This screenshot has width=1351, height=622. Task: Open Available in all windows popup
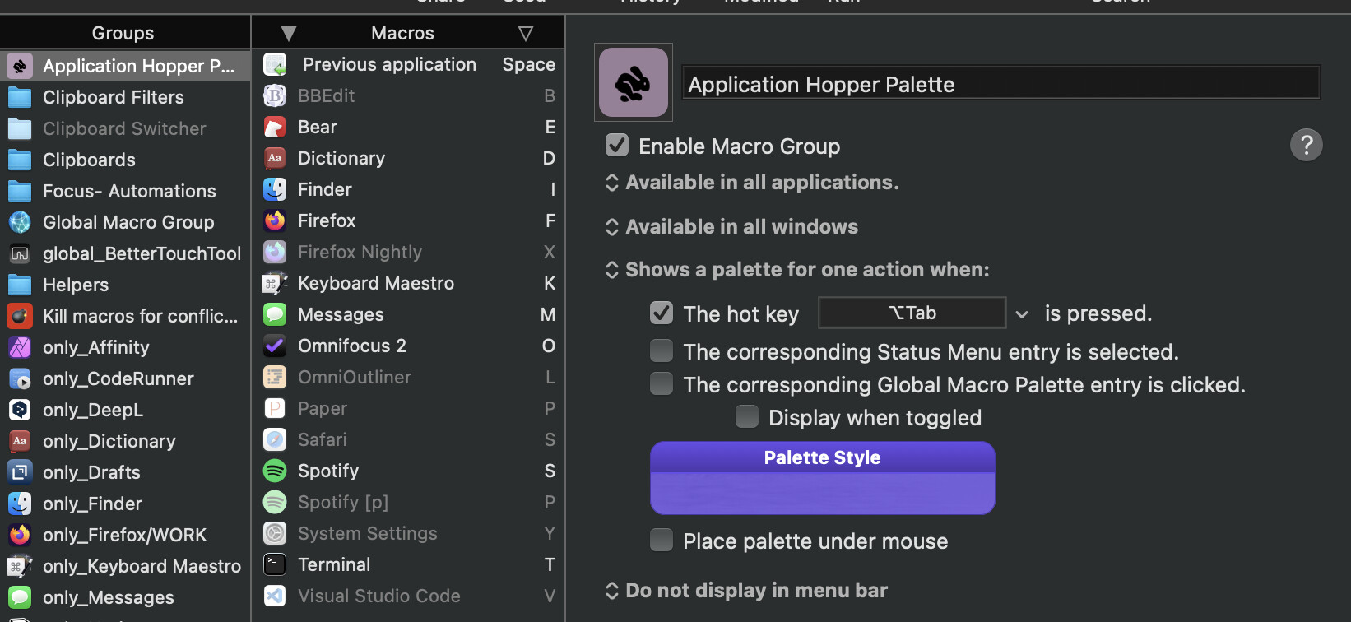coord(731,227)
